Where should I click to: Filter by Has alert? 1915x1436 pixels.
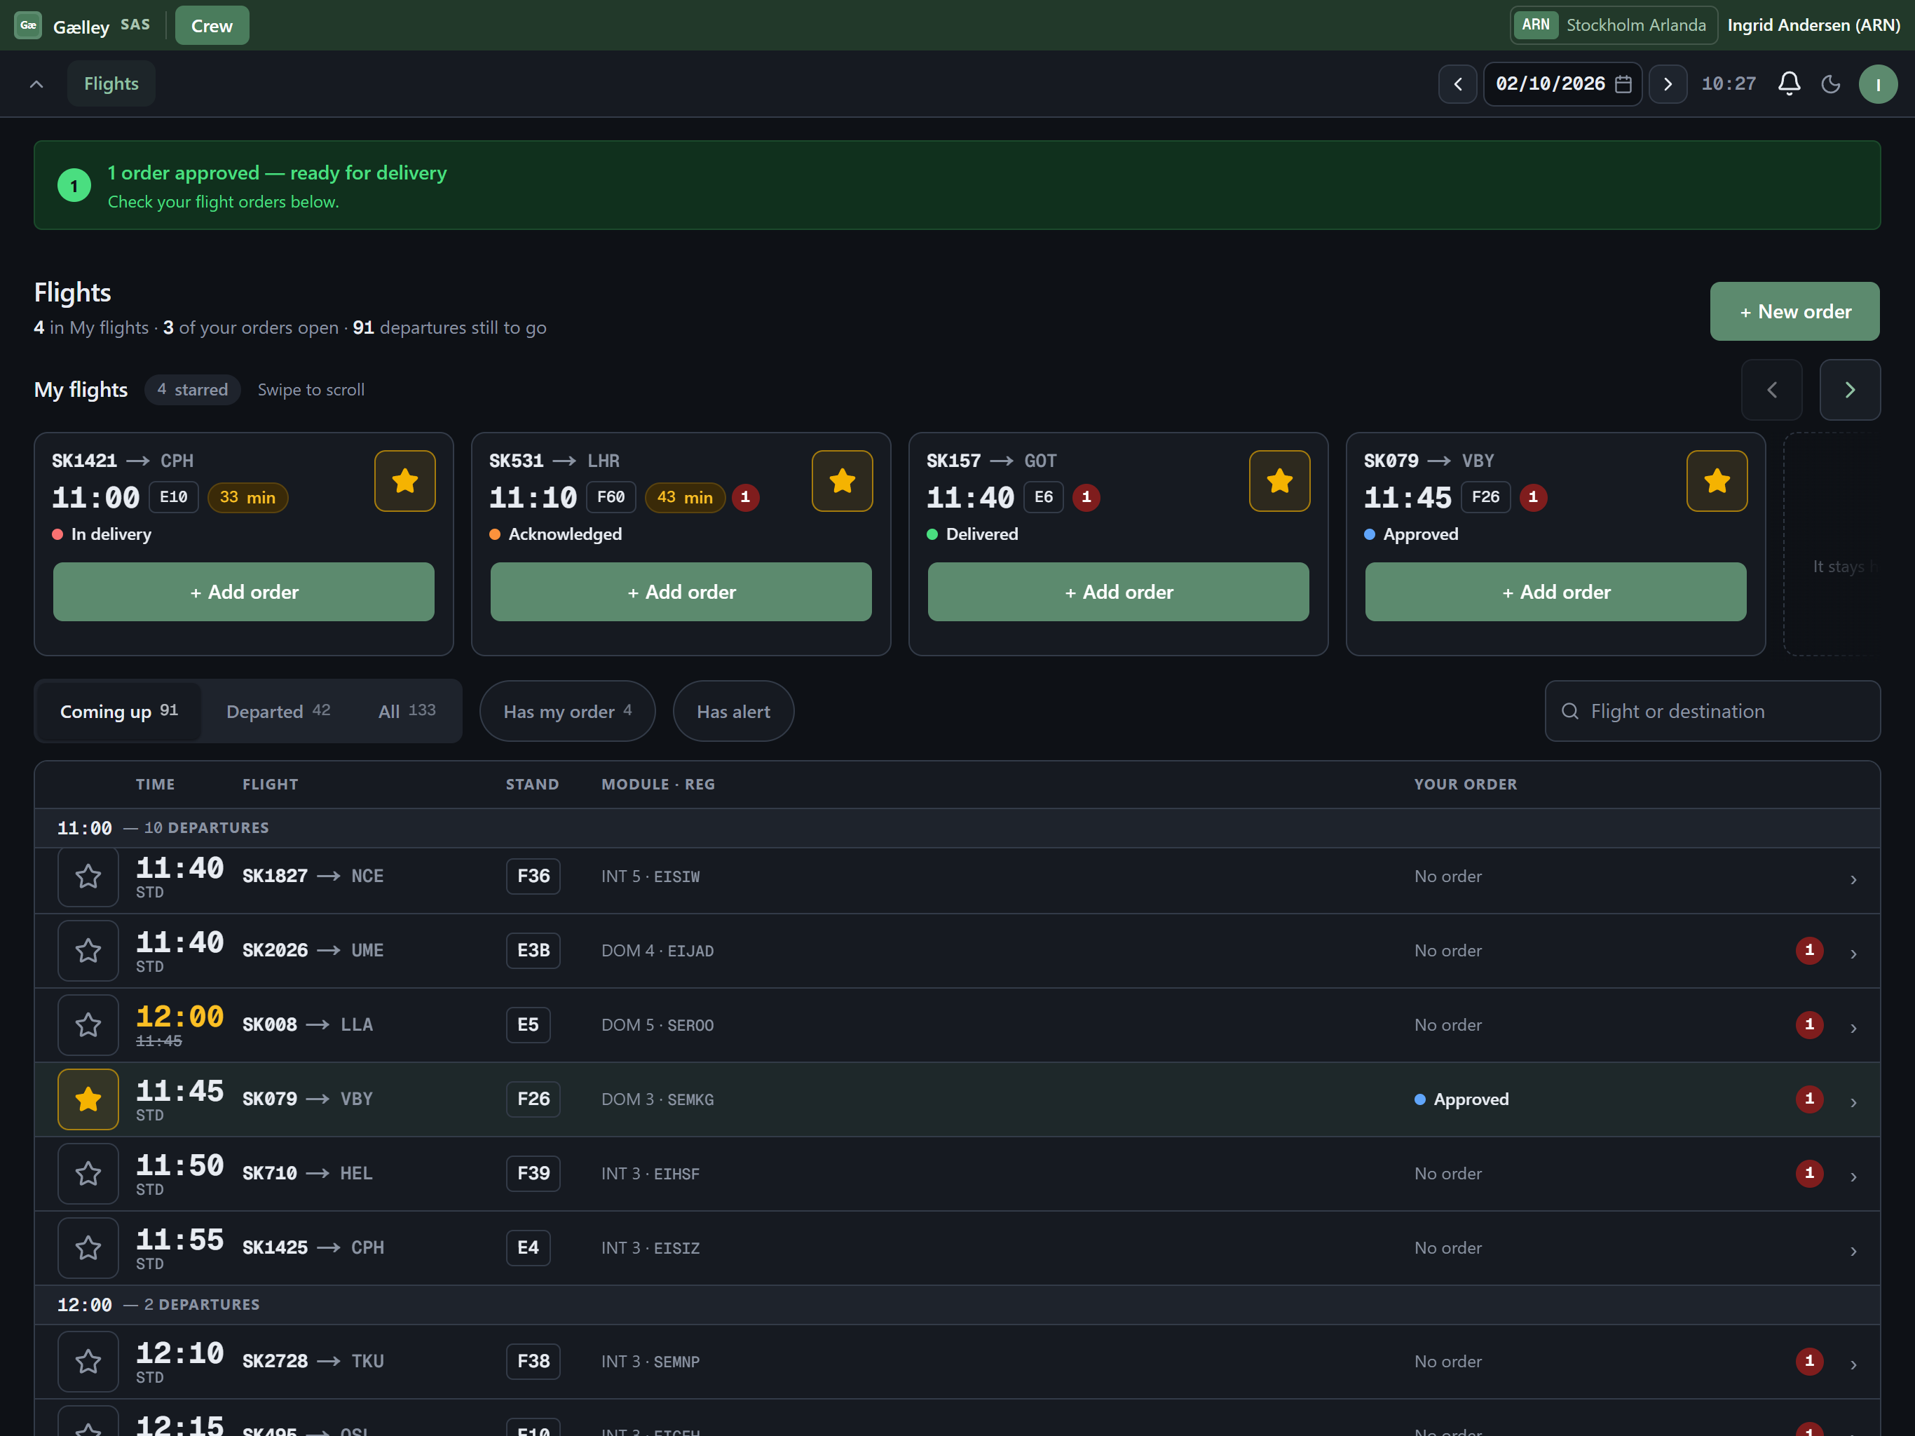(733, 711)
